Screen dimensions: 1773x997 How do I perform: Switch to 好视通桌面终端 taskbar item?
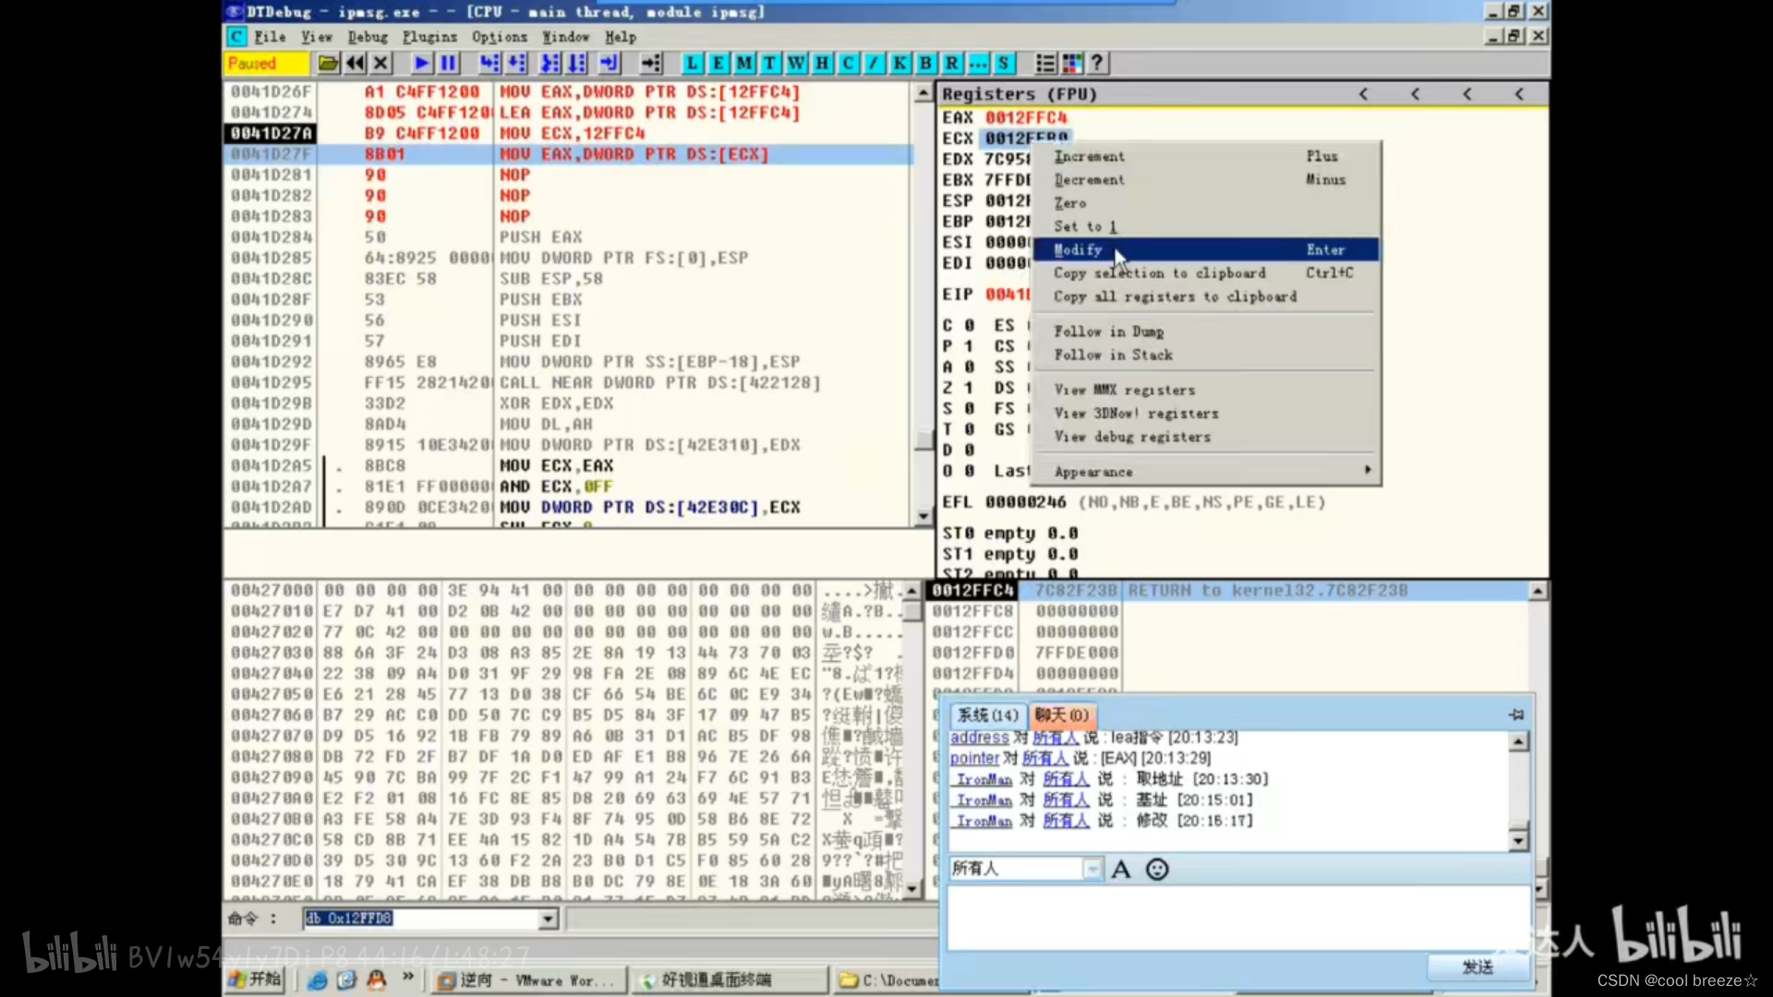tap(730, 980)
